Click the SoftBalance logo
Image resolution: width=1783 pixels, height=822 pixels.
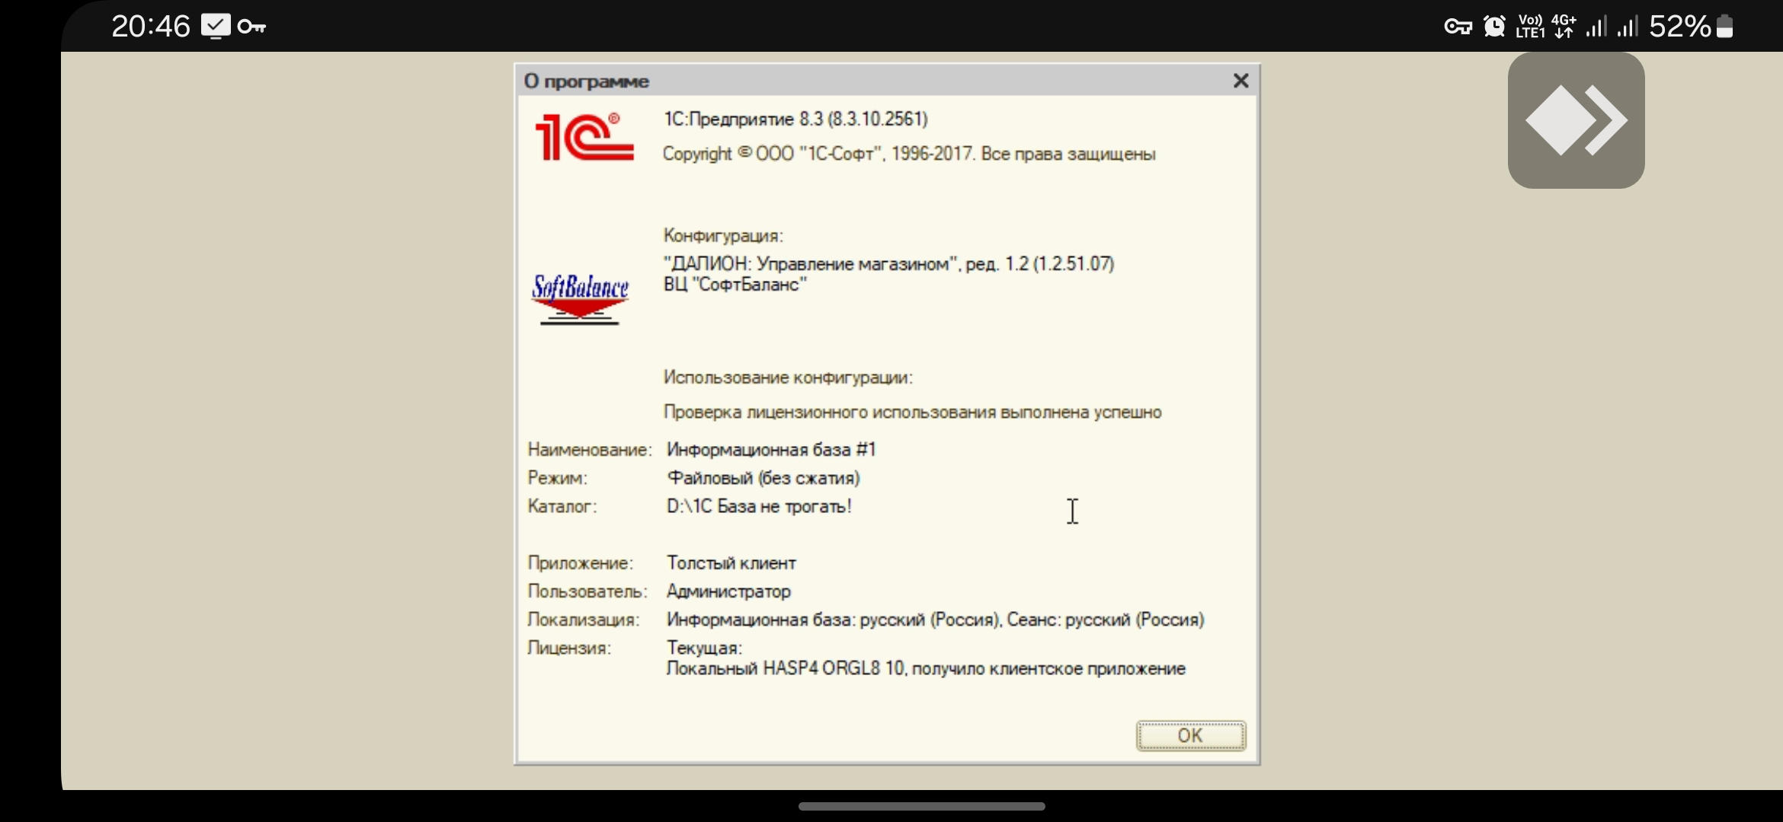(580, 298)
